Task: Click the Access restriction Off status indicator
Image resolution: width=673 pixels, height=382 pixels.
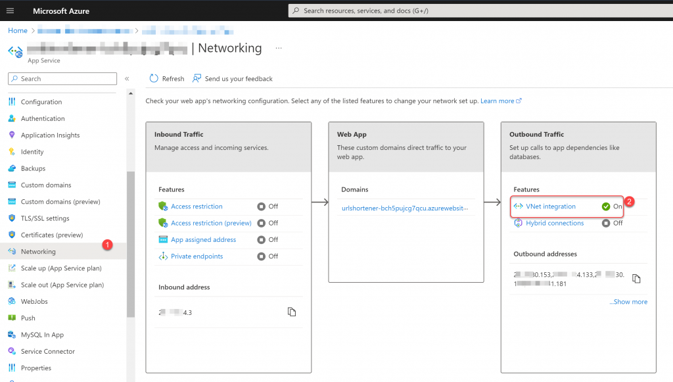Action: click(x=267, y=206)
